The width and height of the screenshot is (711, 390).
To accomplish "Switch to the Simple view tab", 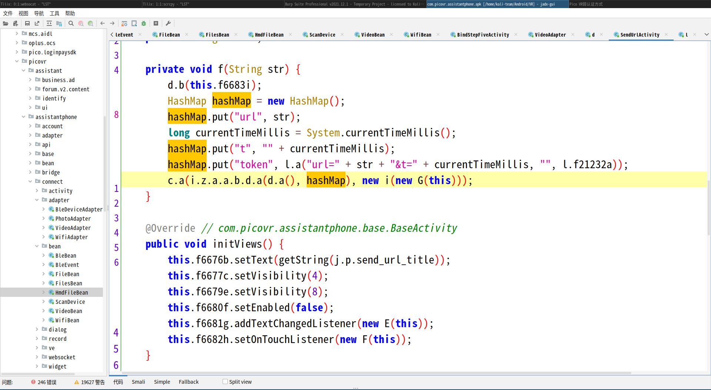I will 162,382.
